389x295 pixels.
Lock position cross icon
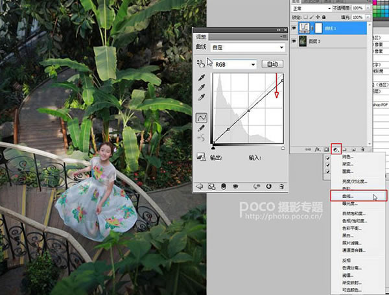coord(318,17)
